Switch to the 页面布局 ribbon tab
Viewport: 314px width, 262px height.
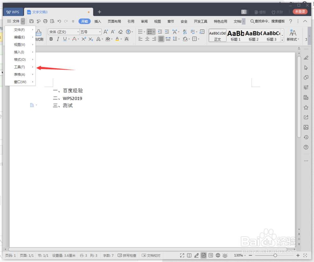[114, 21]
